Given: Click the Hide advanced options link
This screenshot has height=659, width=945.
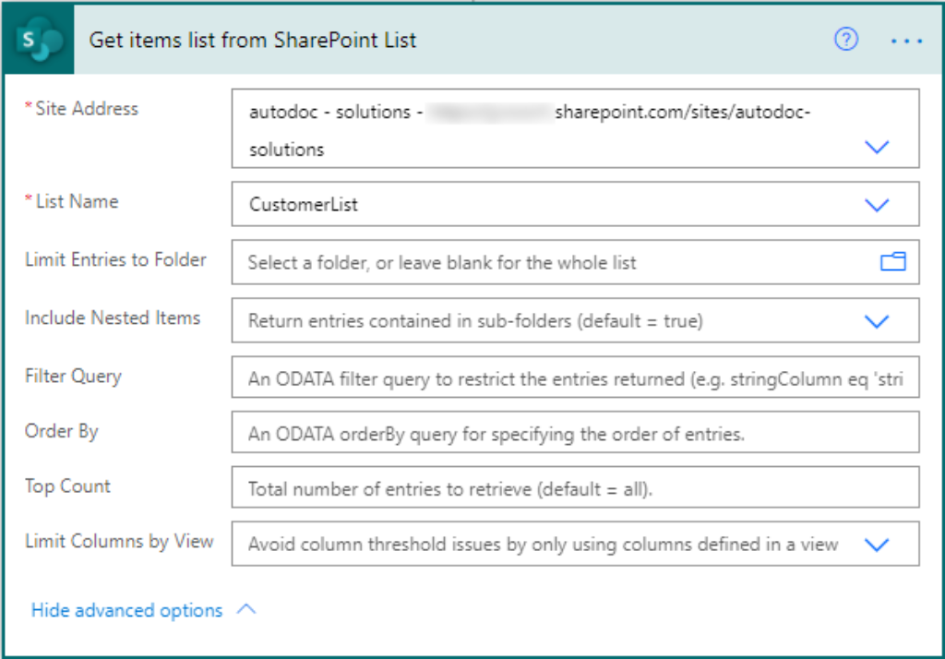Looking at the screenshot, I should (127, 611).
